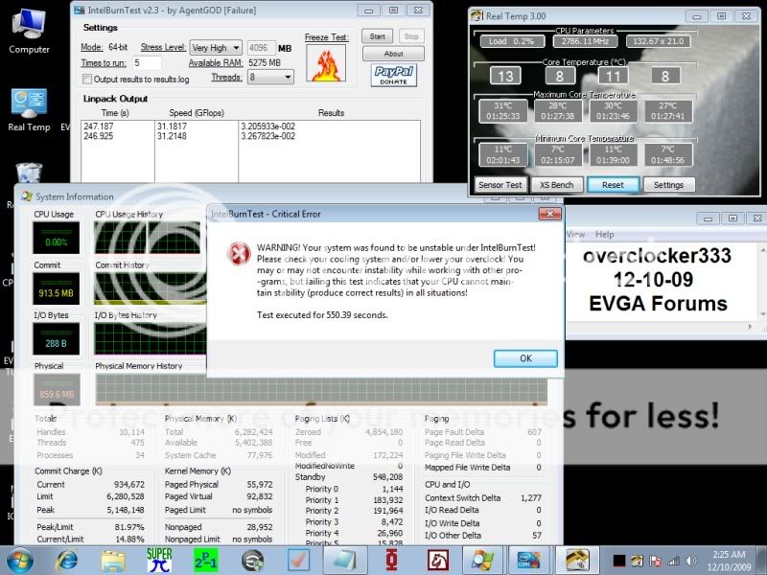Open Internet Explorer from the taskbar
This screenshot has width=767, height=575.
coord(67,559)
